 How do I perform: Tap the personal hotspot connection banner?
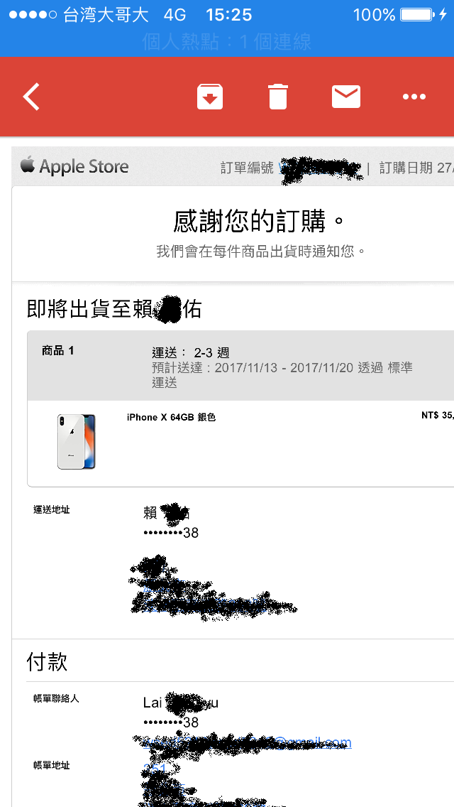[x=227, y=42]
